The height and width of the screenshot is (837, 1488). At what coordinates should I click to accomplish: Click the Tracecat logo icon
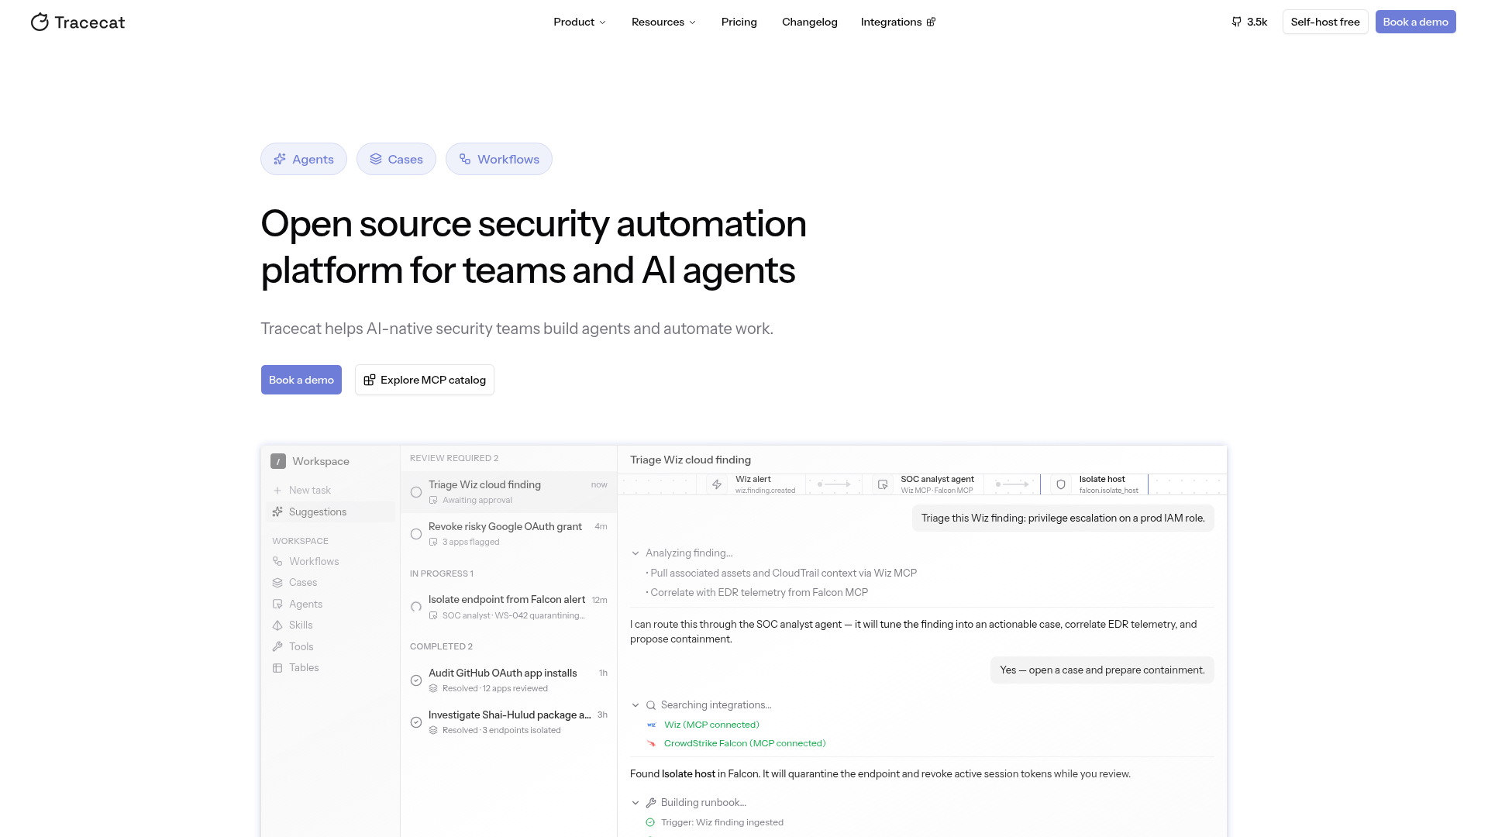pos(40,22)
